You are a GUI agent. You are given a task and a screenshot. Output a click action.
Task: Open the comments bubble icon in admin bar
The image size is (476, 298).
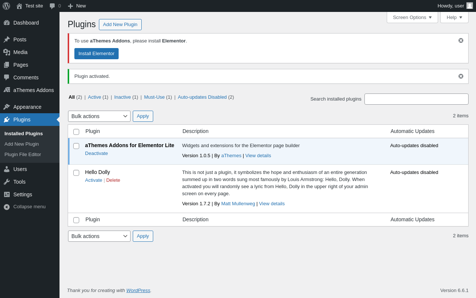click(x=52, y=6)
